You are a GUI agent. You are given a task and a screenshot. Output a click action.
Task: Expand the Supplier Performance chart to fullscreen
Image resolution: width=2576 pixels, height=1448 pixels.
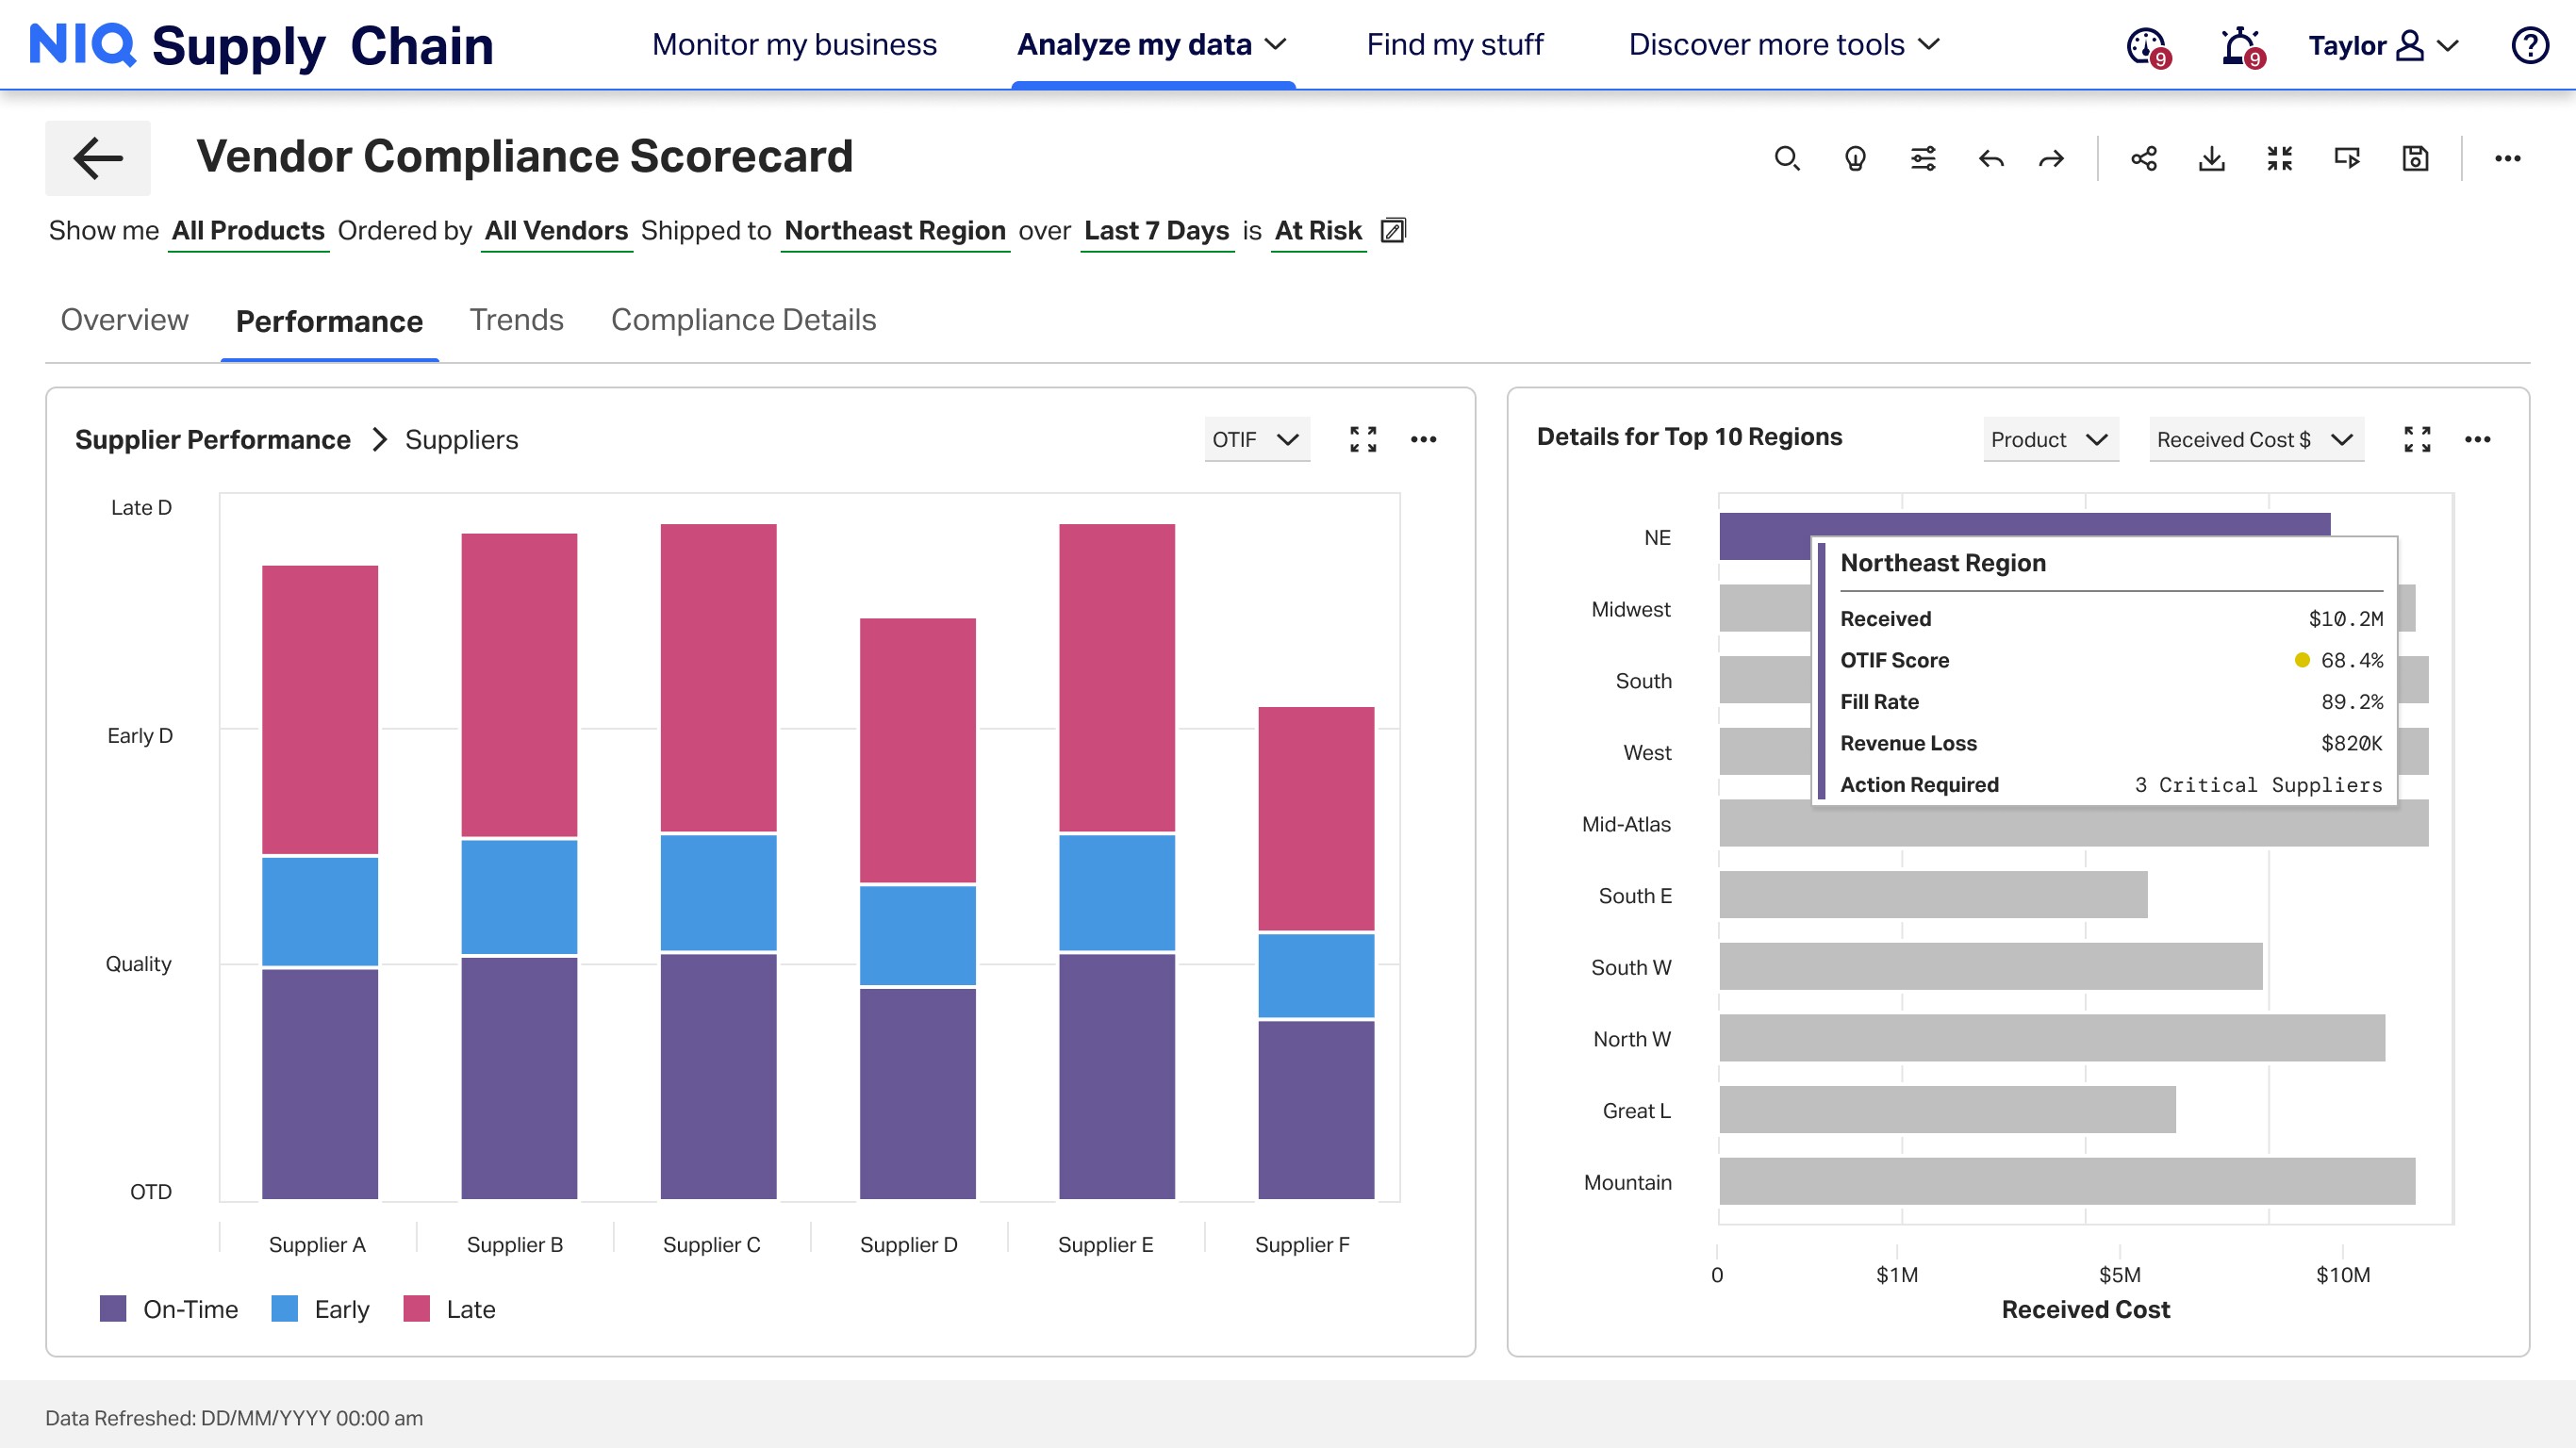click(1362, 439)
